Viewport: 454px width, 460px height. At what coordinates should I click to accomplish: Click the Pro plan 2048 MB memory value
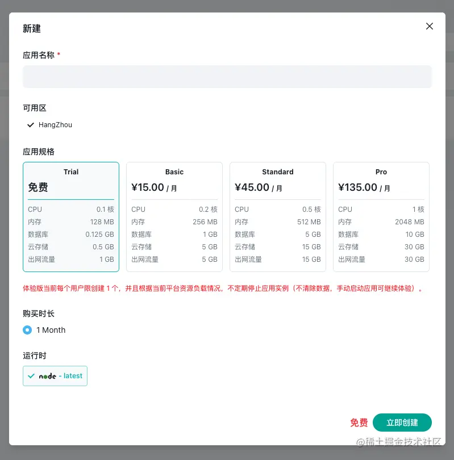point(409,222)
